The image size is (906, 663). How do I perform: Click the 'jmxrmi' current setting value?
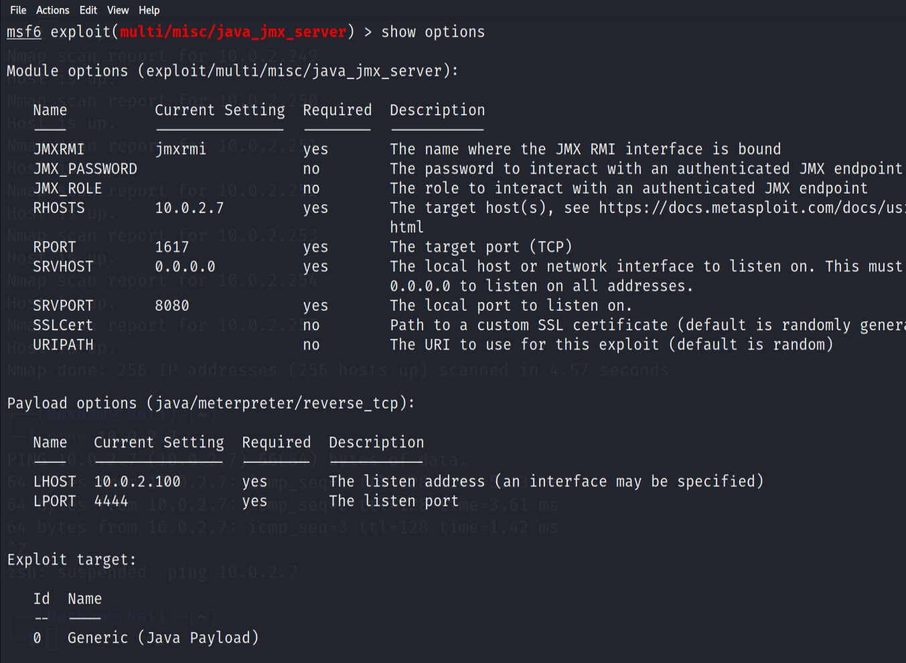click(181, 149)
